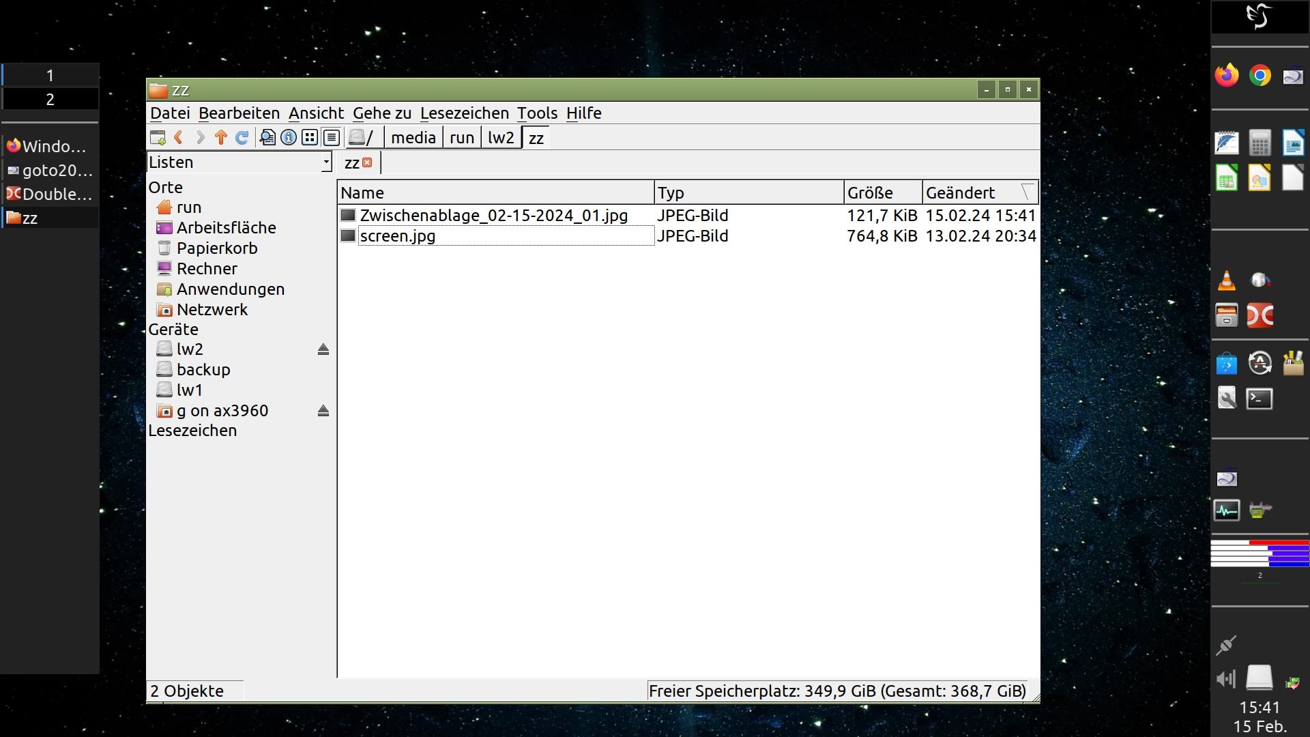
Task: Close the zz folder tab
Action: (368, 162)
